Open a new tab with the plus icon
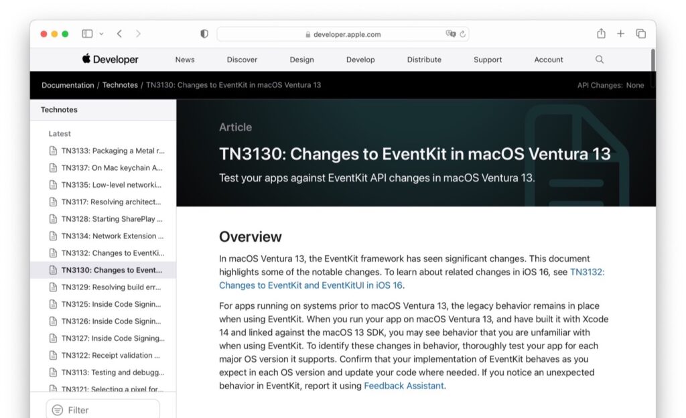 pos(620,33)
